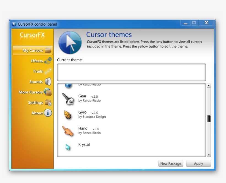Click the New Package button
Image resolution: width=226 pixels, height=183 pixels.
(171, 163)
